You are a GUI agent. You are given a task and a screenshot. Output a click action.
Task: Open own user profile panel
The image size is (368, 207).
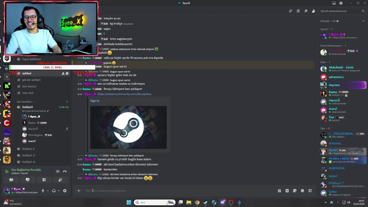pyautogui.click(x=21, y=191)
